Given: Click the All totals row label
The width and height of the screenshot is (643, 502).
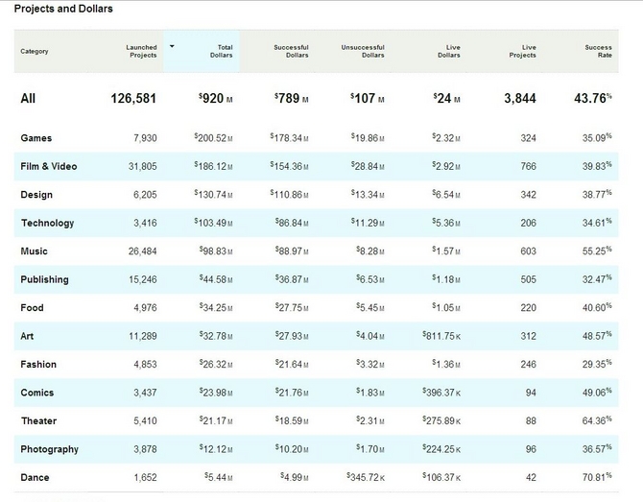Looking at the screenshot, I should tap(28, 99).
